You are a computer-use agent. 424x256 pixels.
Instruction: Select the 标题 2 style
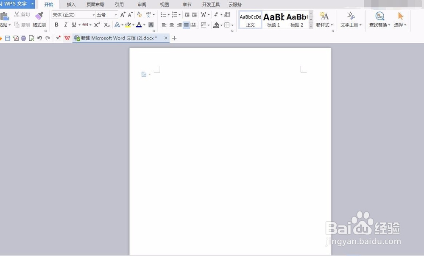pyautogui.click(x=297, y=20)
